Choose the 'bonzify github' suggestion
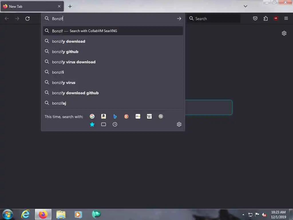293x220 pixels. (113, 52)
